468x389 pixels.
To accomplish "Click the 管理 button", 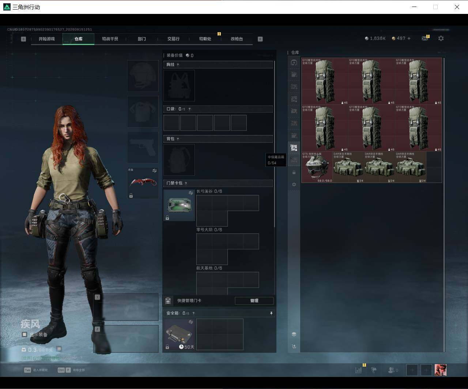I will coord(254,301).
